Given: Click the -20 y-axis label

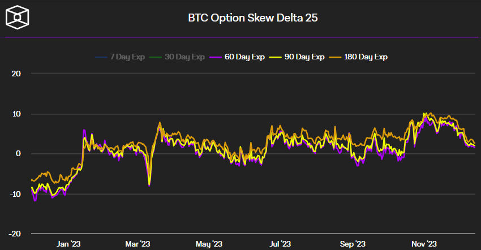Looking at the screenshot, I should pyautogui.click(x=15, y=234).
